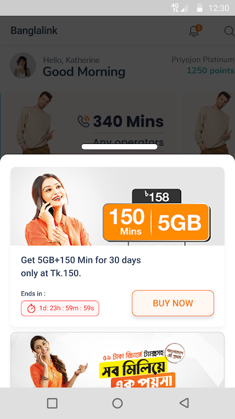Tap the Banglalink app title
The height and width of the screenshot is (419, 235).
34,31
